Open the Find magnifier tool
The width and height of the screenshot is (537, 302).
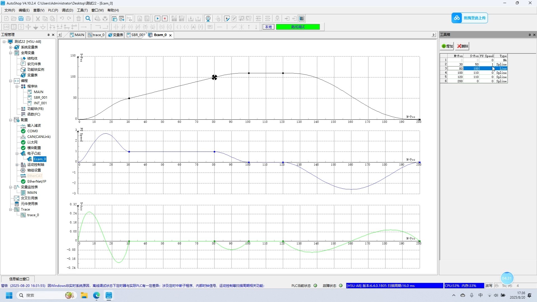88,18
